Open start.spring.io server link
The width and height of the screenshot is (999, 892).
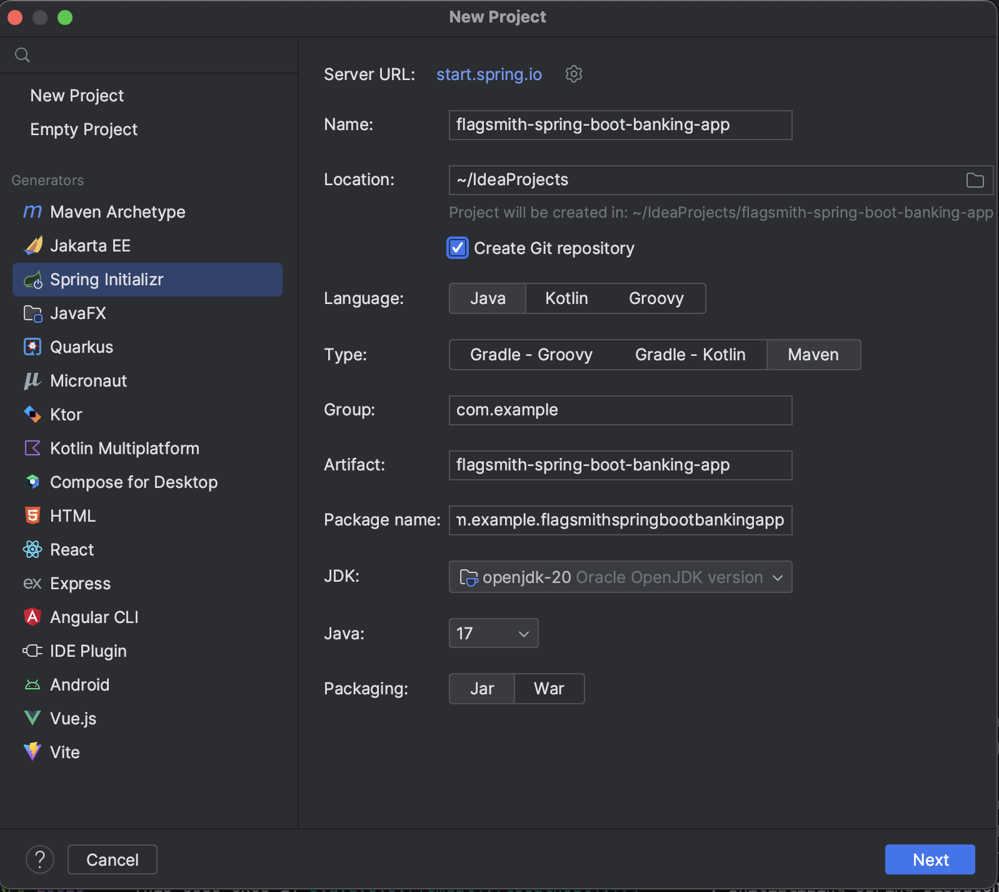coord(489,74)
